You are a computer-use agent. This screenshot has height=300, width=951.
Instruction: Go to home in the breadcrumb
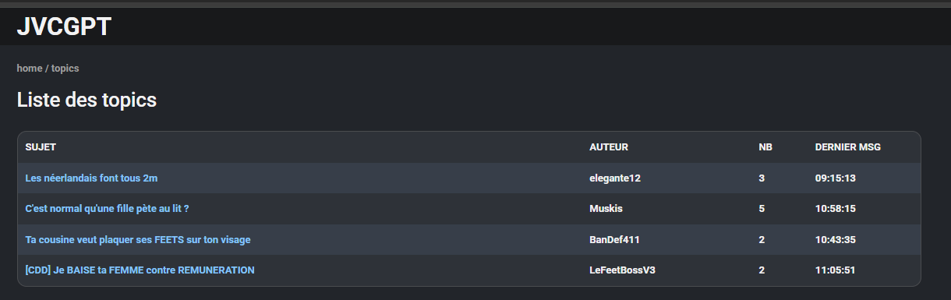coord(30,69)
